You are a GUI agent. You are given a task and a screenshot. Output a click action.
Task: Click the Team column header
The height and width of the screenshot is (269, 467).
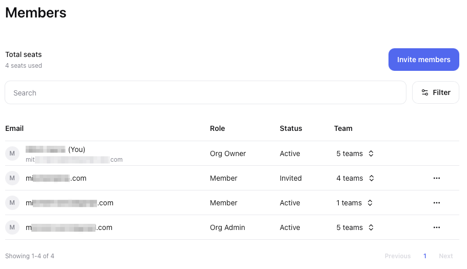click(x=343, y=128)
